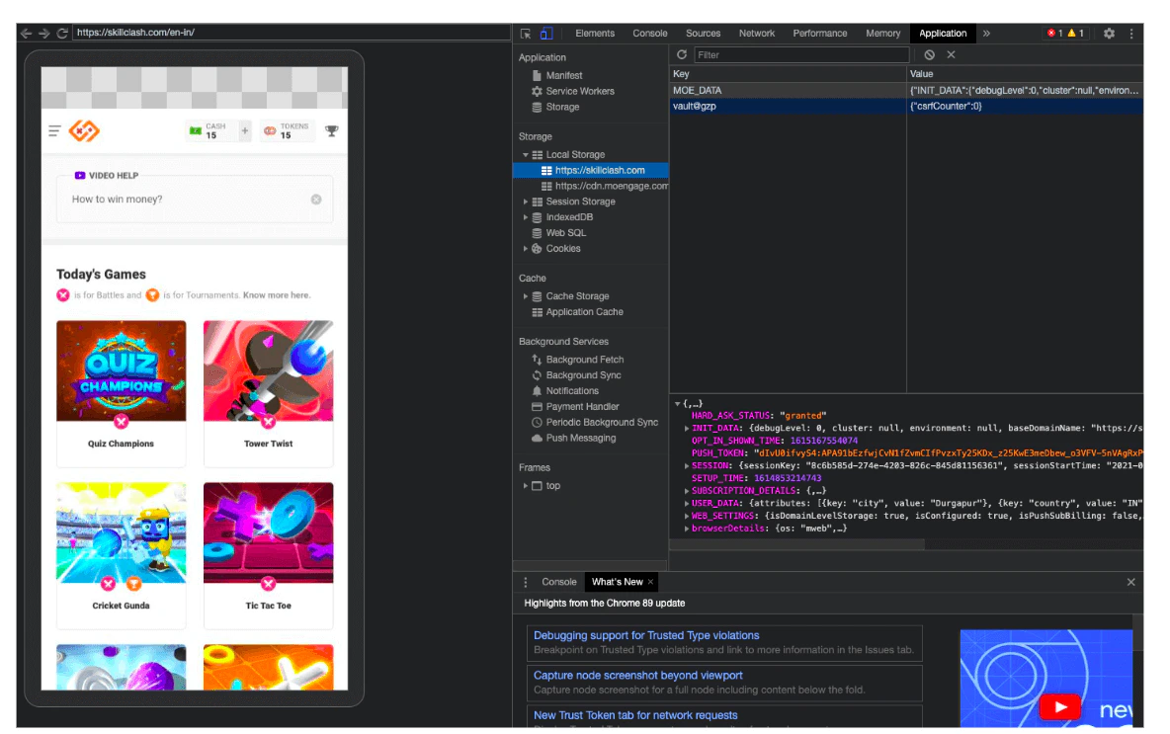The image size is (1170, 734).
Task: Expand the IndexedDB tree node
Action: coord(526,217)
